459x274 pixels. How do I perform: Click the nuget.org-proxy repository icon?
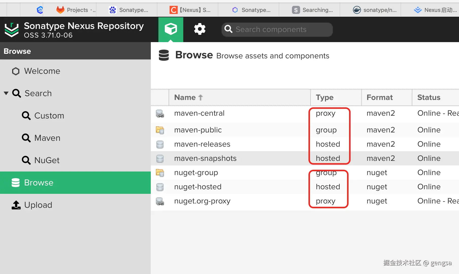point(160,201)
